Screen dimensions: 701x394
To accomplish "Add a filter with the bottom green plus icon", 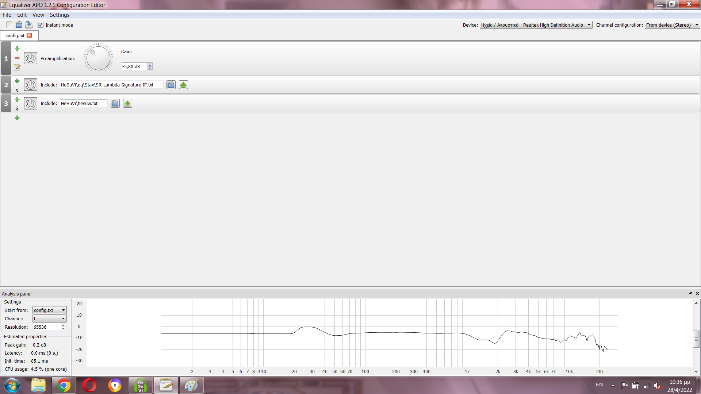I will (x=17, y=118).
